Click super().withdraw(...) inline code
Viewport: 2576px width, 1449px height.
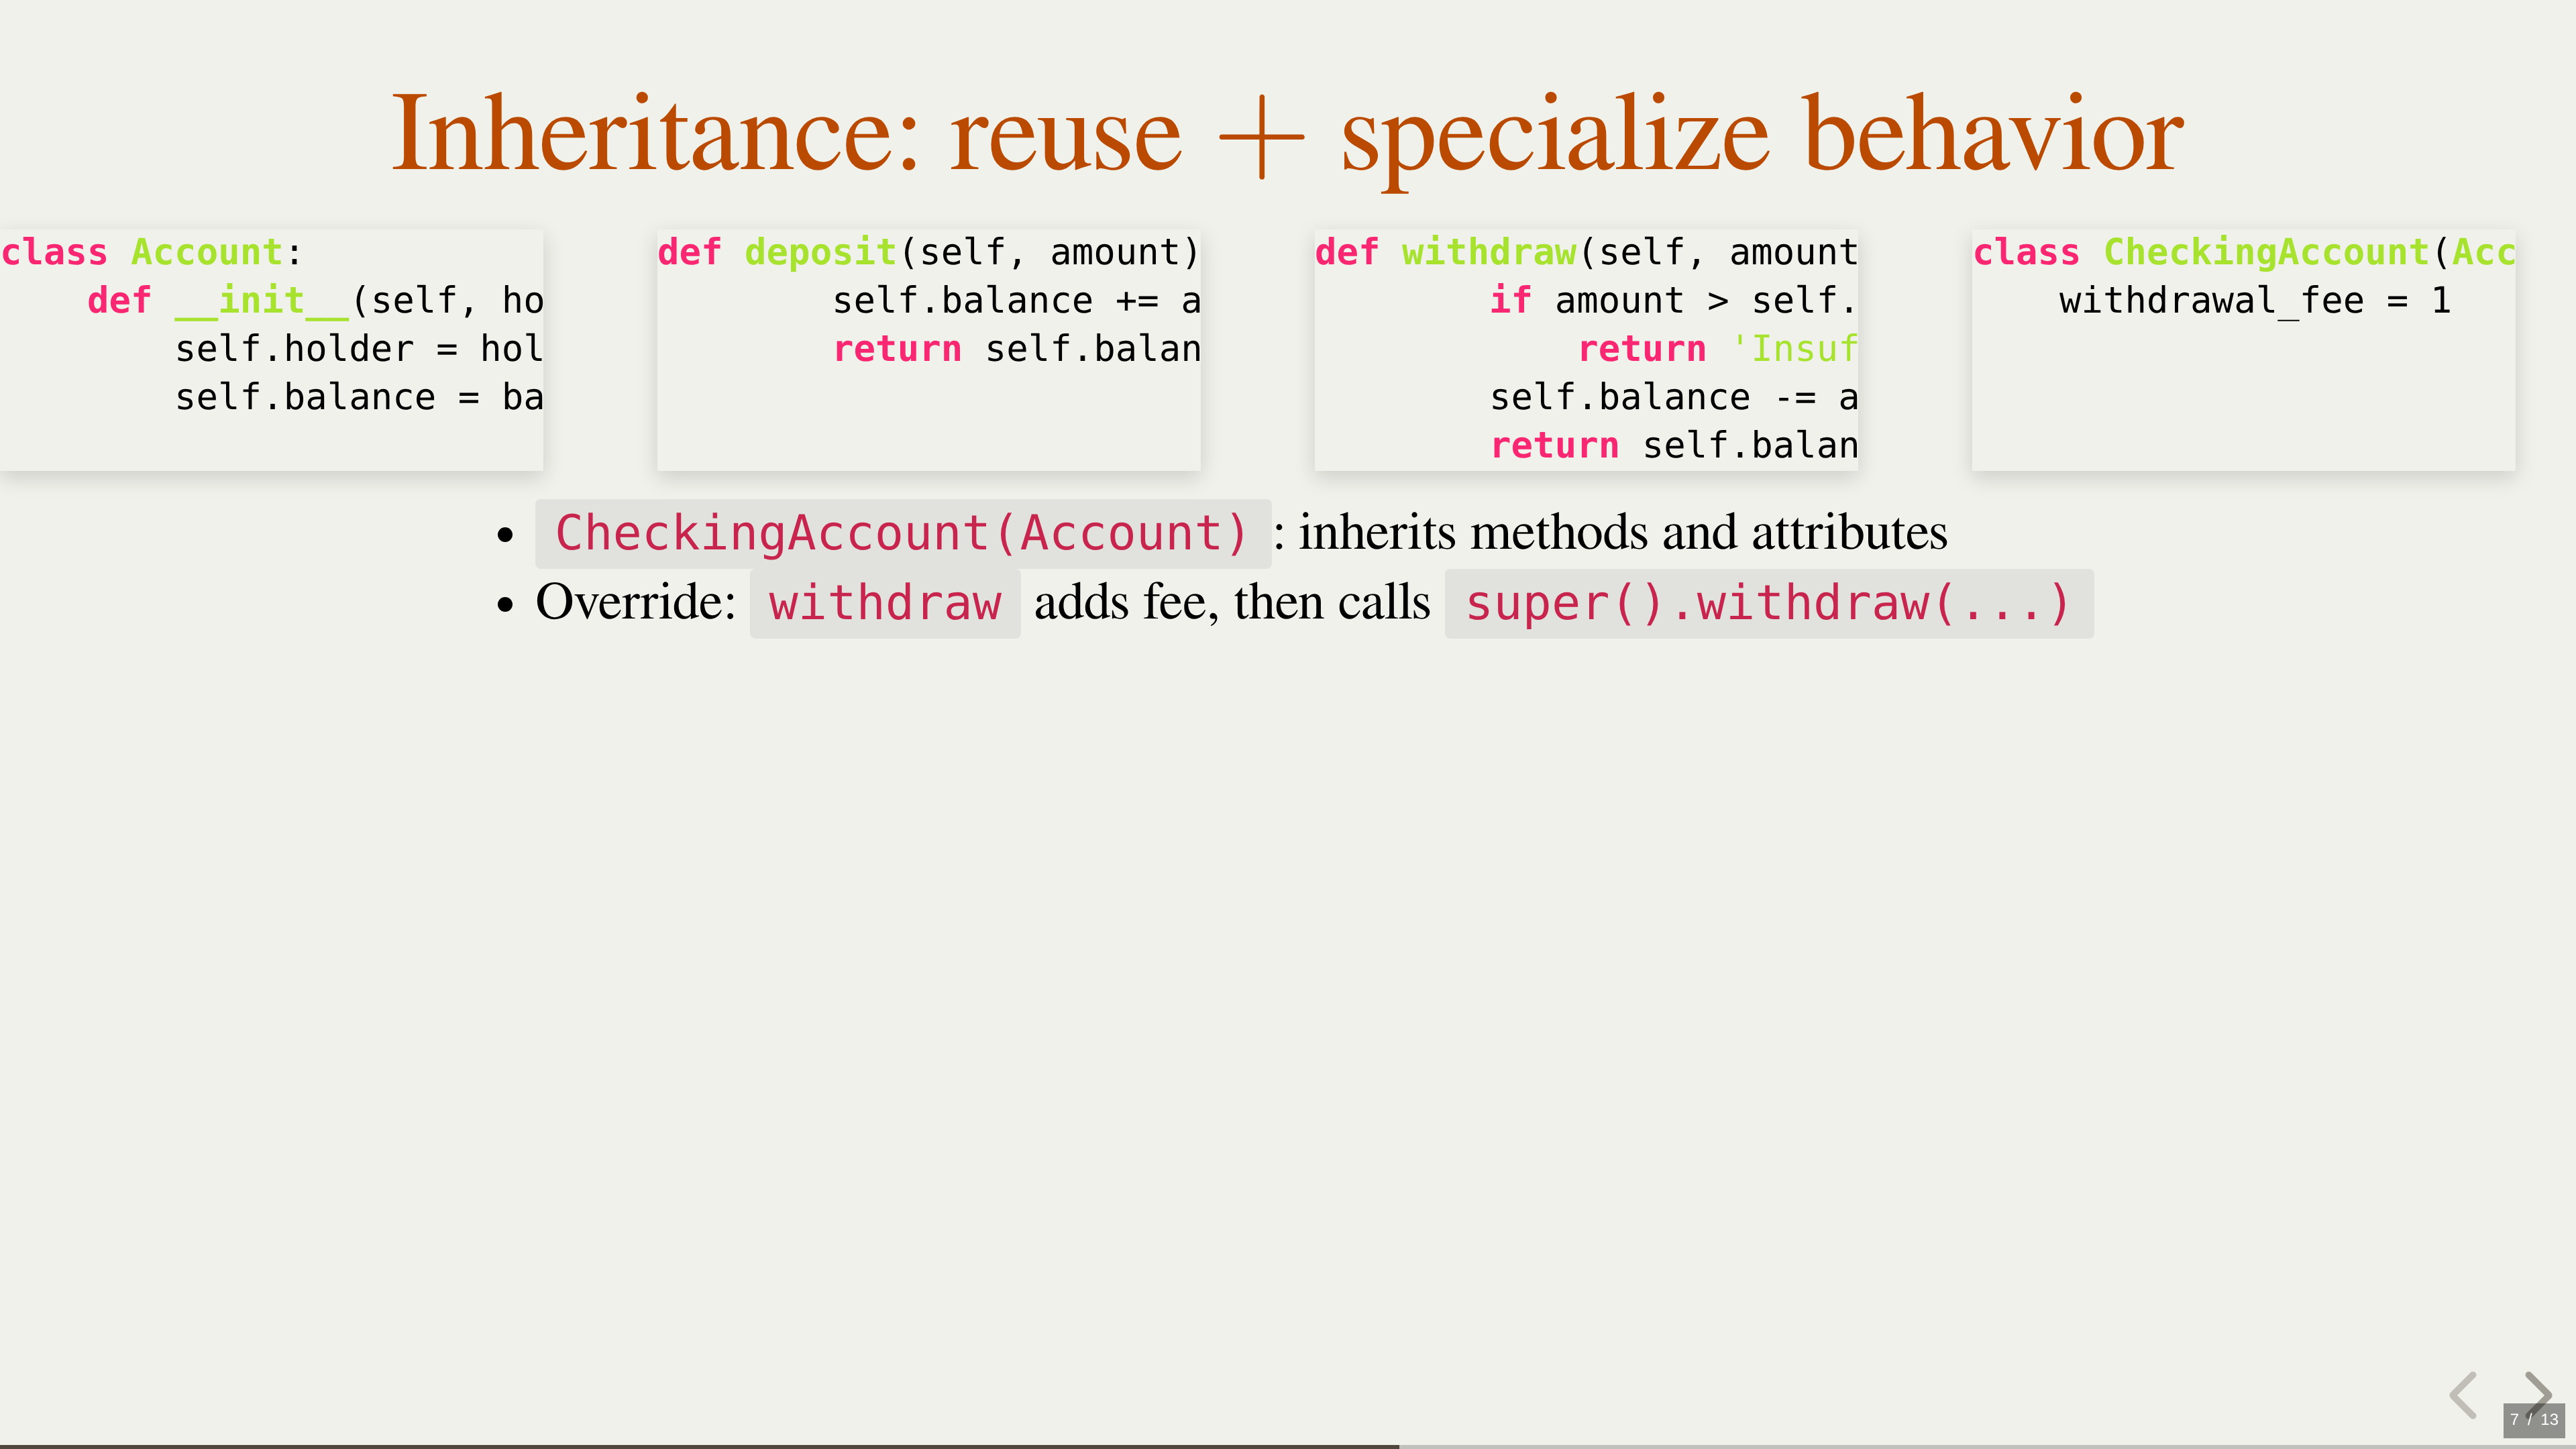(1768, 604)
